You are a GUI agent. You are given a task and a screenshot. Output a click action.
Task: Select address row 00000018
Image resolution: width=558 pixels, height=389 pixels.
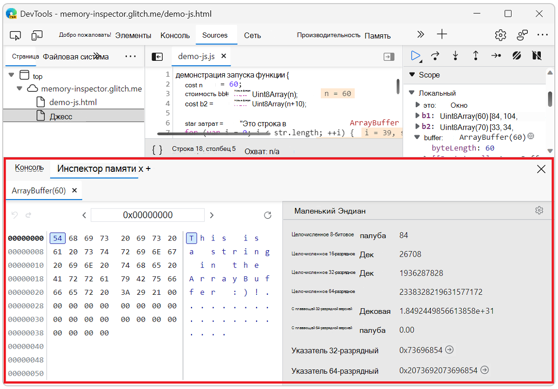tap(26, 279)
